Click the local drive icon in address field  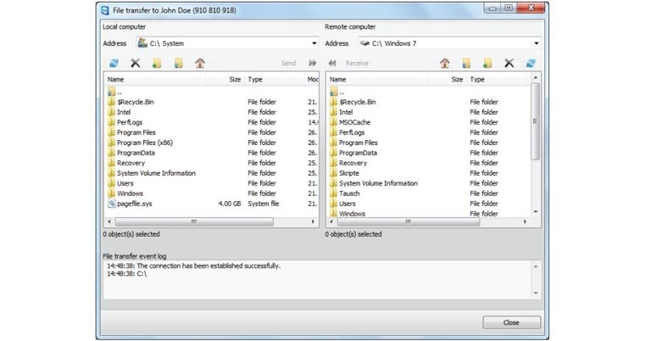(142, 42)
